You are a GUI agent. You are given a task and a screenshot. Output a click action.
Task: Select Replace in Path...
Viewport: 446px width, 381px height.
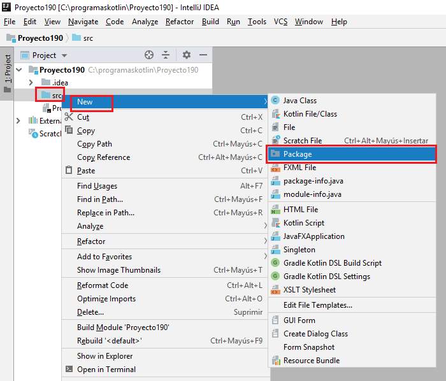164,212
